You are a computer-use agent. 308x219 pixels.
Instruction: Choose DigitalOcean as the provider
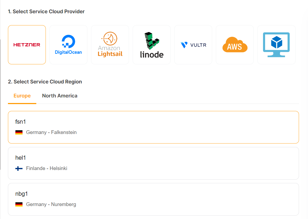(x=68, y=45)
